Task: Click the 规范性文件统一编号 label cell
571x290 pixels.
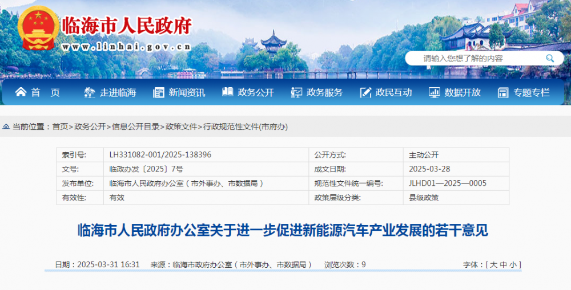Action: (x=356, y=183)
